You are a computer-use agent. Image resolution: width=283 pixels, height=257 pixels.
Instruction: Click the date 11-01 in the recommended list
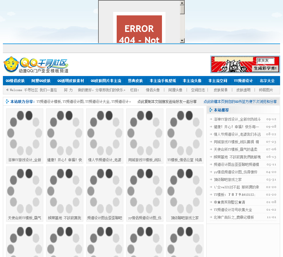(271, 217)
